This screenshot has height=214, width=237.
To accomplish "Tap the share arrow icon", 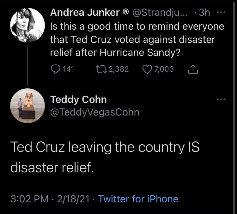I will (193, 69).
